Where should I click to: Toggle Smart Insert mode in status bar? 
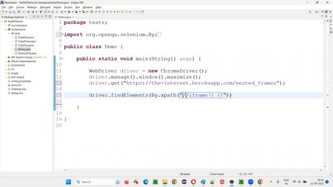tap(217, 174)
